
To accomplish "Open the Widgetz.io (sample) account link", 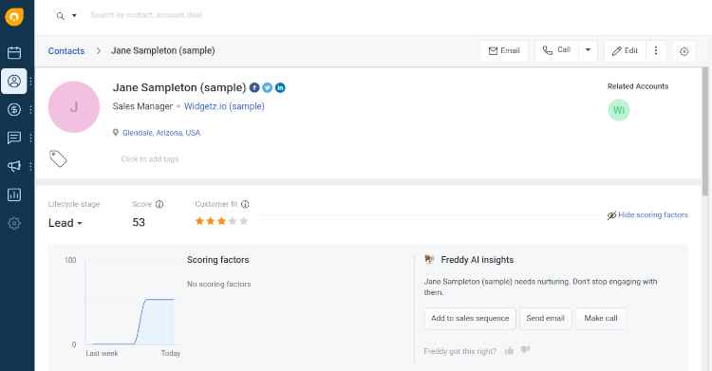I will tap(224, 106).
